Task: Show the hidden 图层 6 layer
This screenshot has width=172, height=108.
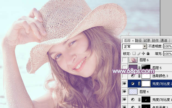Action: point(124,60)
